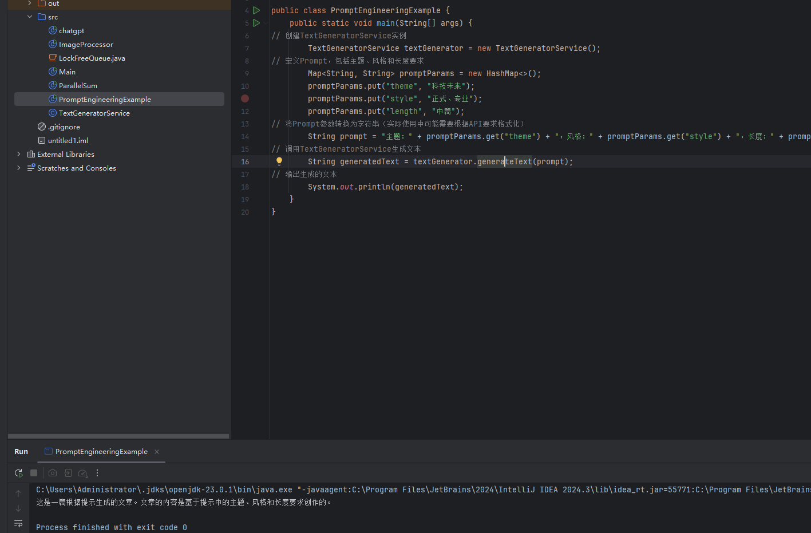811x533 pixels.
Task: Click line number 16 in gutter
Action: 245,161
